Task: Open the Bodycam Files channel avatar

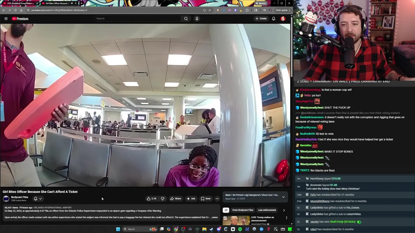Action: (6, 199)
